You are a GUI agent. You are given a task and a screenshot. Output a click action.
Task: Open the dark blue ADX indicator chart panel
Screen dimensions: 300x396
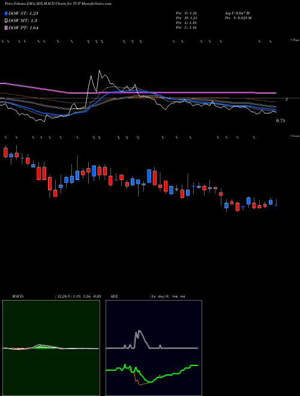tap(154, 348)
